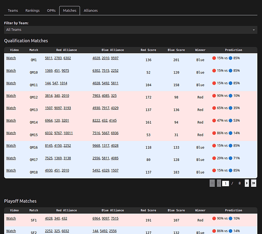Jump to last page of qualification matches
The height and width of the screenshot is (234, 262).
click(x=254, y=183)
